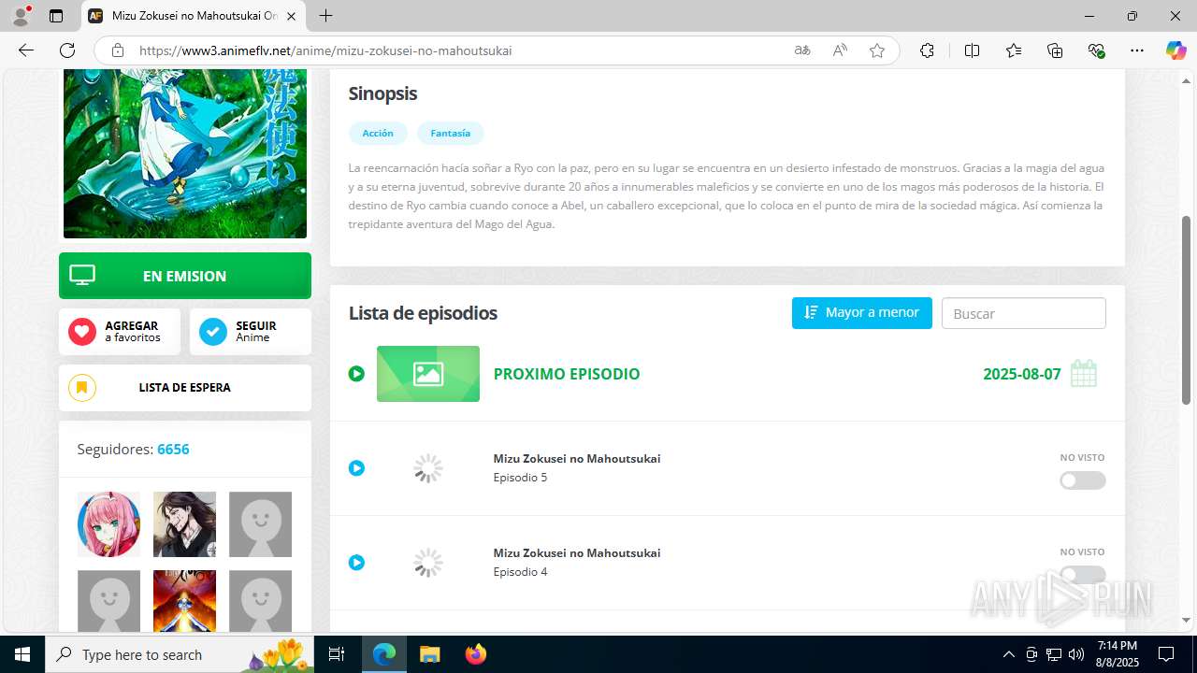Click the taskbar search box
The width and height of the screenshot is (1197, 673).
(181, 654)
